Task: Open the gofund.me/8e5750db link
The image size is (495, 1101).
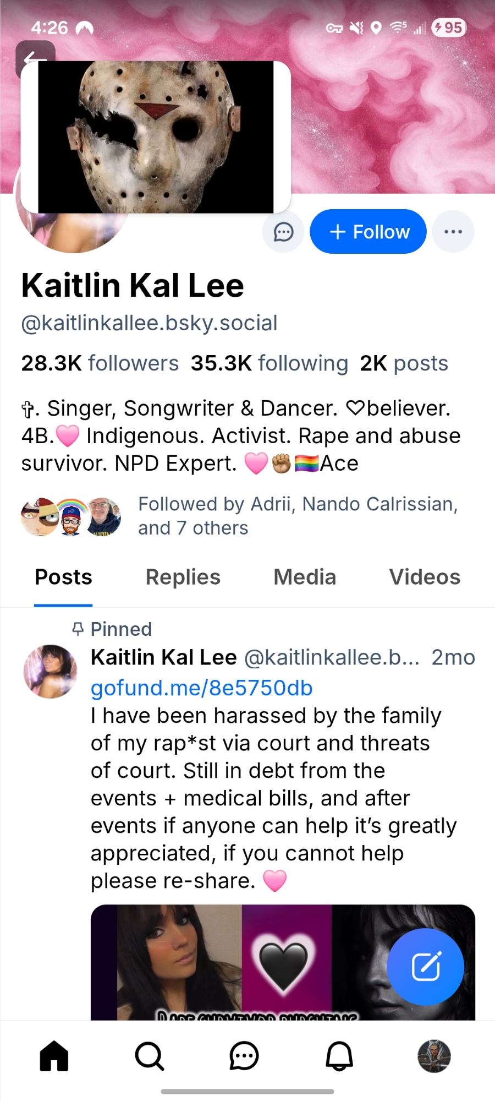Action: click(201, 688)
